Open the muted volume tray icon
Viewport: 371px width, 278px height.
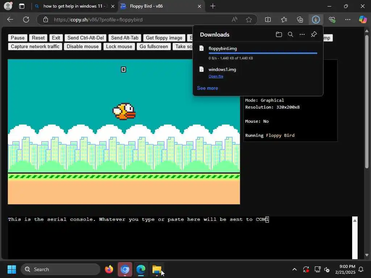click(x=327, y=269)
